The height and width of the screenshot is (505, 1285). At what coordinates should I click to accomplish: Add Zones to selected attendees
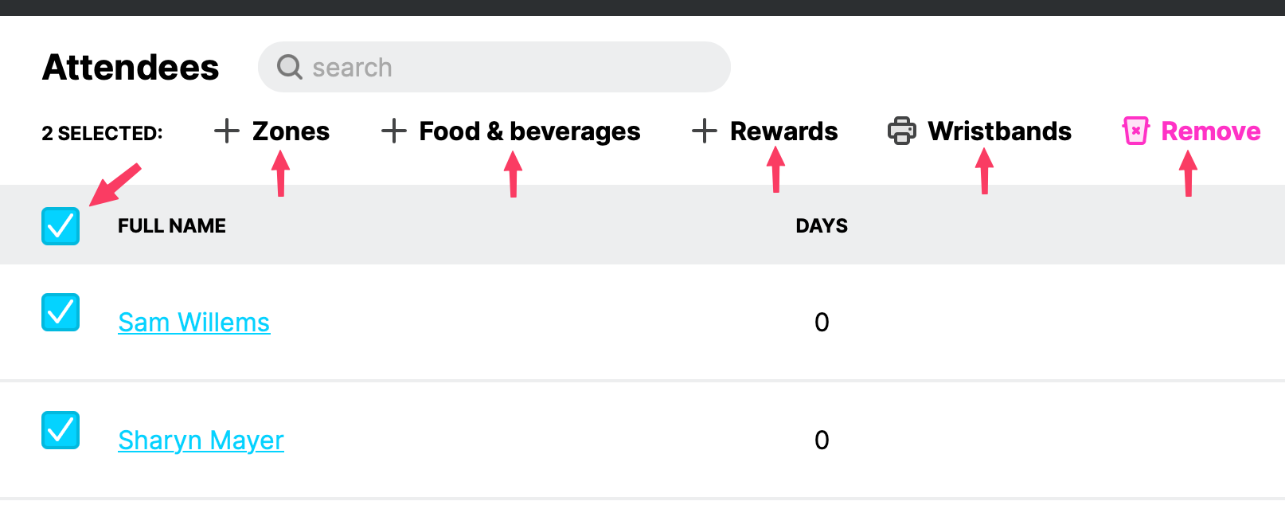click(x=291, y=131)
